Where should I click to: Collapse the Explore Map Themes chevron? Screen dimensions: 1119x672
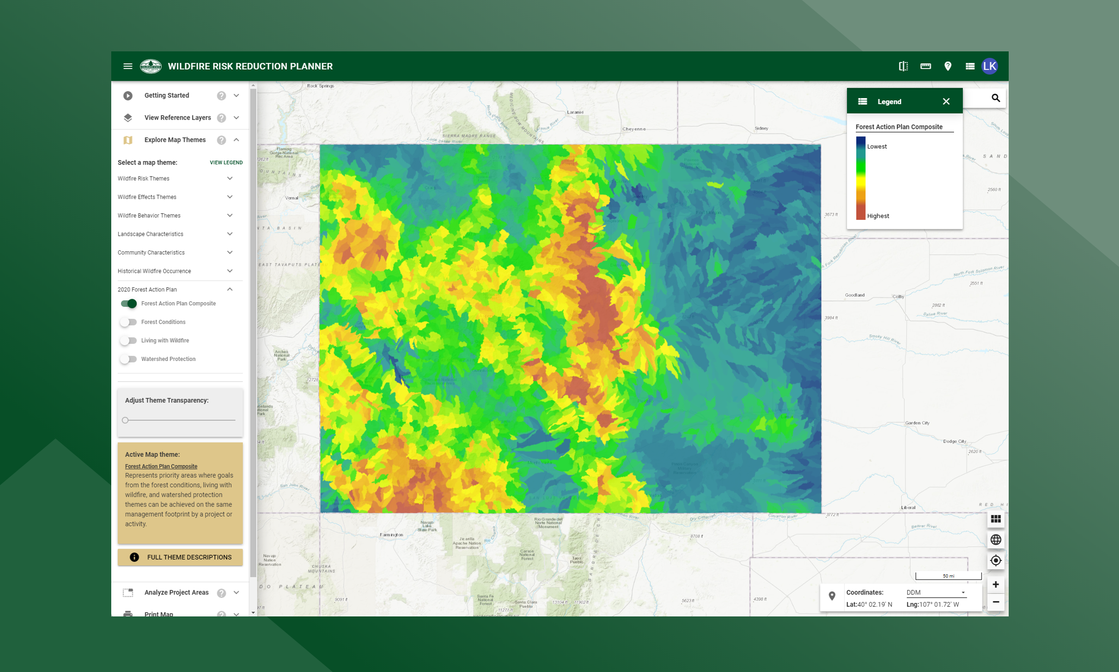(x=237, y=140)
